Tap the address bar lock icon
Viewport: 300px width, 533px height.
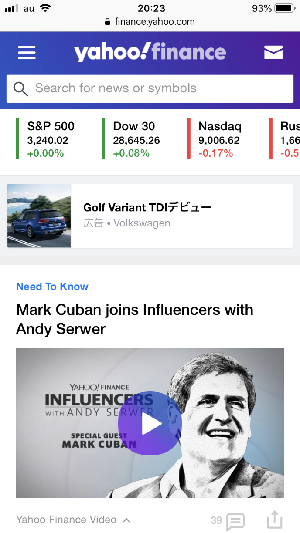pos(108,22)
